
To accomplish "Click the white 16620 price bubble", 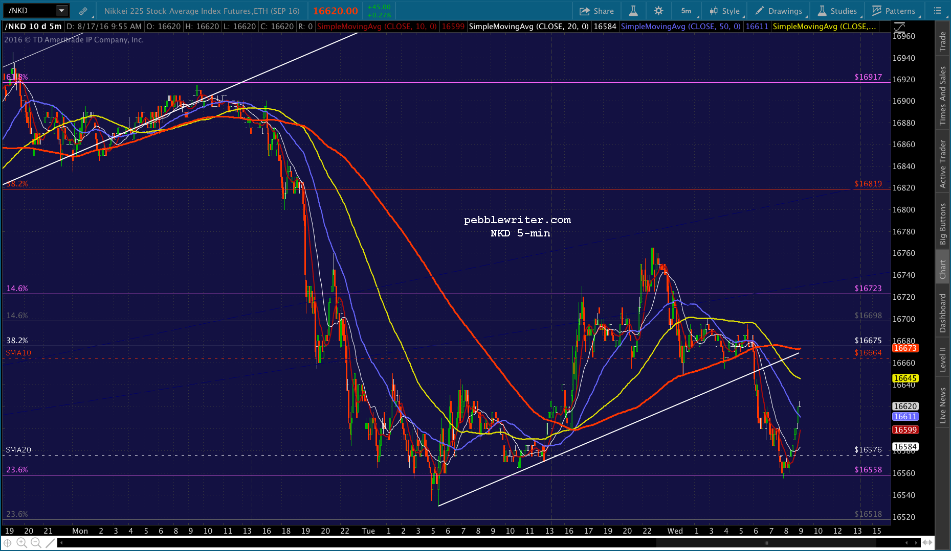I will pos(905,406).
